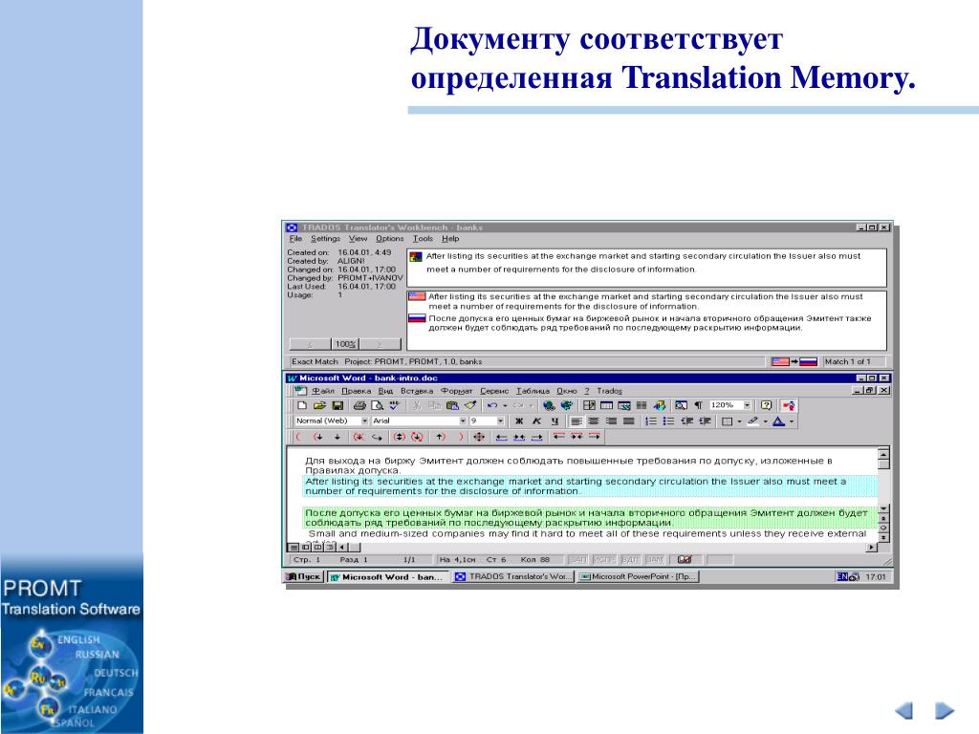
Task: Click Trados Open/Get segment icon
Action: click(318, 437)
